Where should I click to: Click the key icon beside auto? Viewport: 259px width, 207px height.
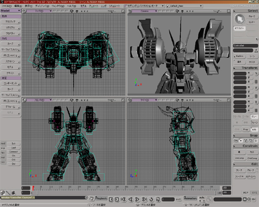(209, 199)
